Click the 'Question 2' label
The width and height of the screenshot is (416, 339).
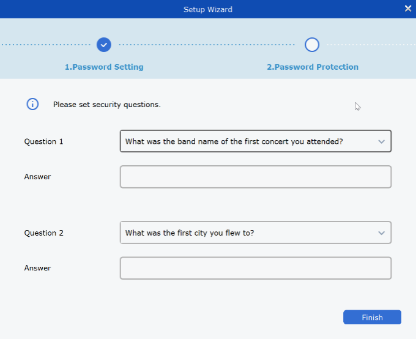(x=44, y=233)
